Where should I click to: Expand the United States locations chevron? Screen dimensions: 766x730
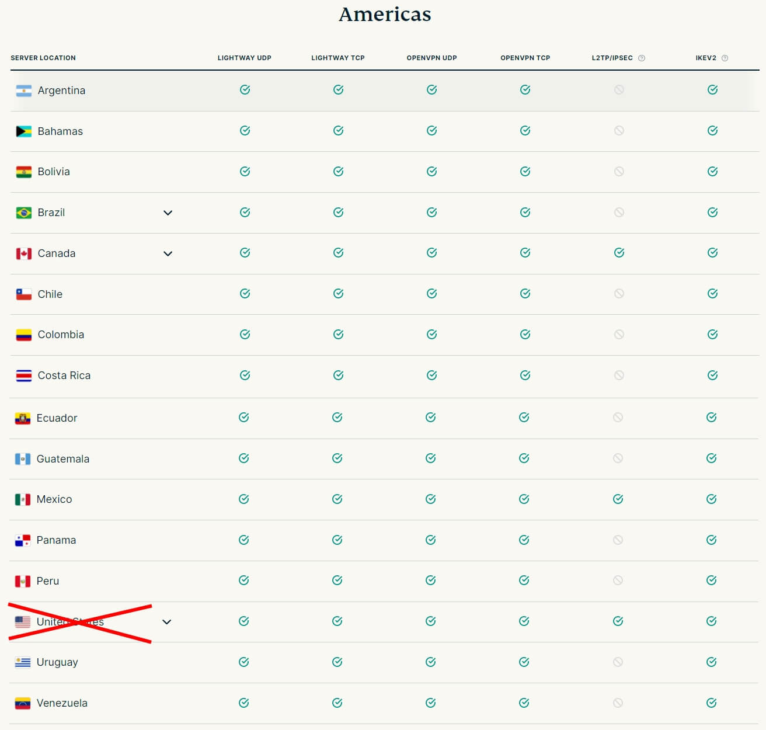[x=166, y=622]
